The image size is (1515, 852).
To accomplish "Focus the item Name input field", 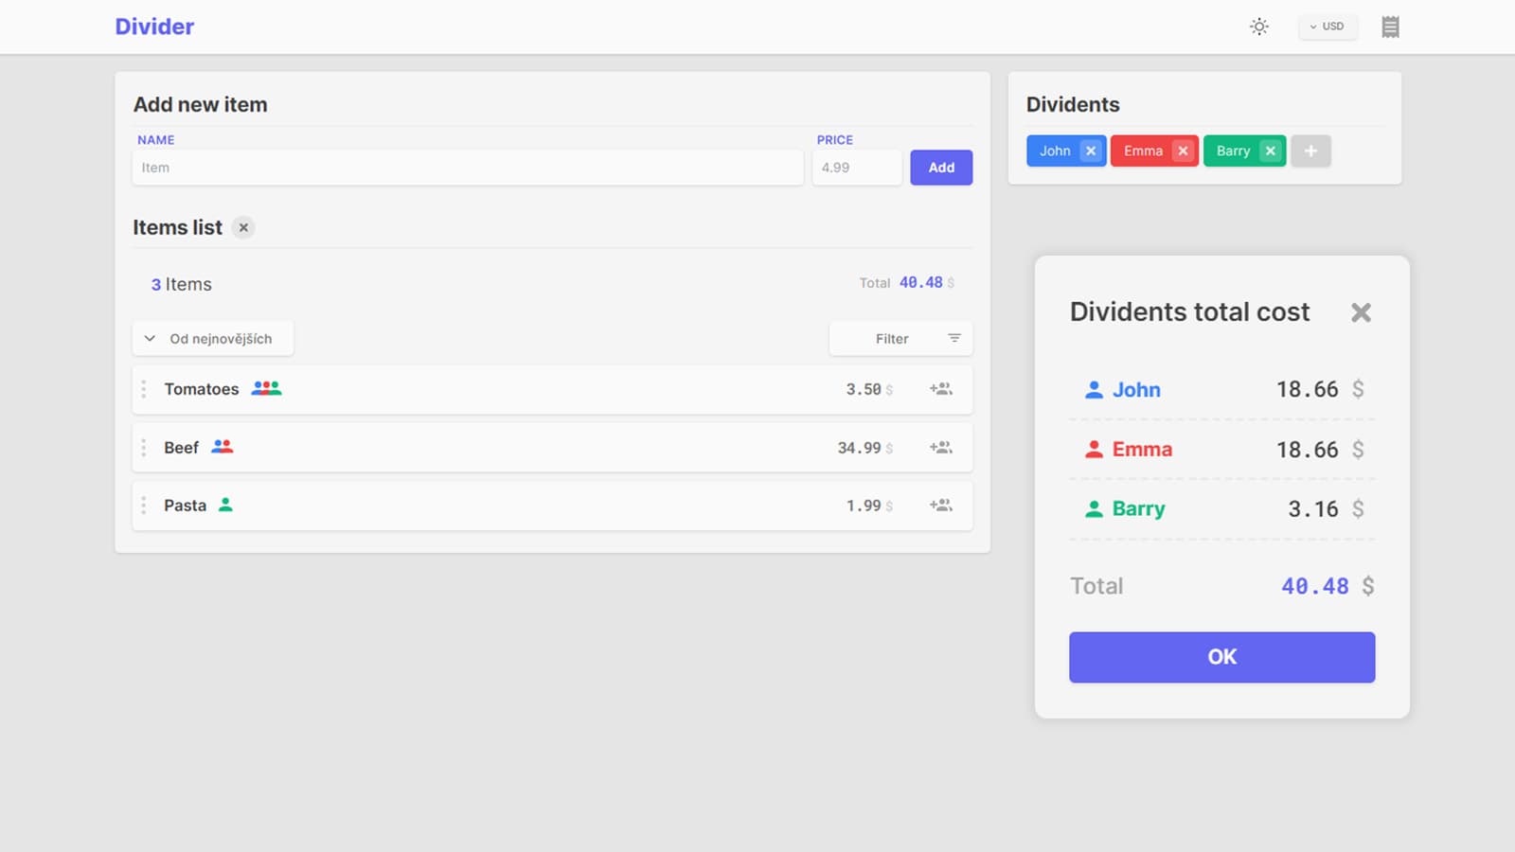I will pyautogui.click(x=468, y=168).
